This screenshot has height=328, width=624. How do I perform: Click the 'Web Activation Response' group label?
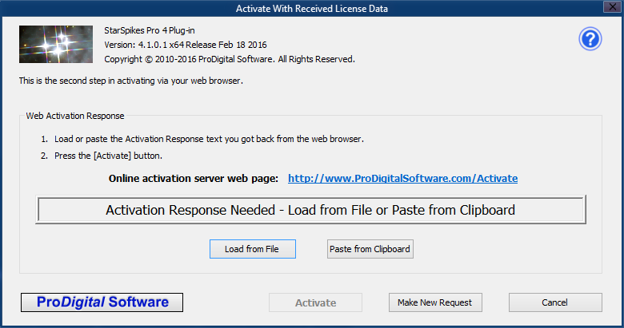pos(75,116)
